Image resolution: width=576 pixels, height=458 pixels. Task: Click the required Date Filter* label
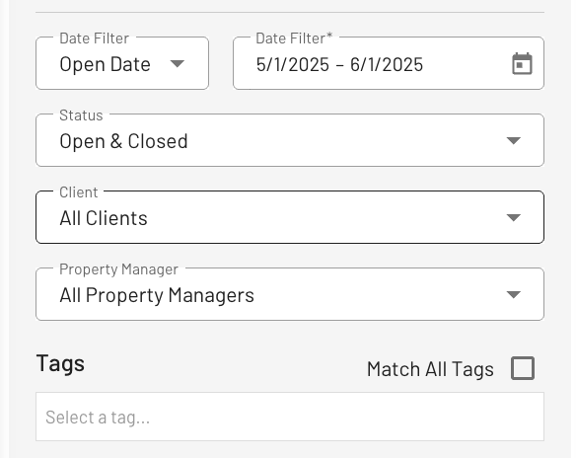pos(294,38)
